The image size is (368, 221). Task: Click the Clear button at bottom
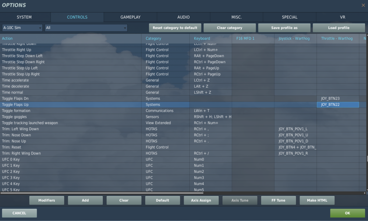(x=124, y=200)
